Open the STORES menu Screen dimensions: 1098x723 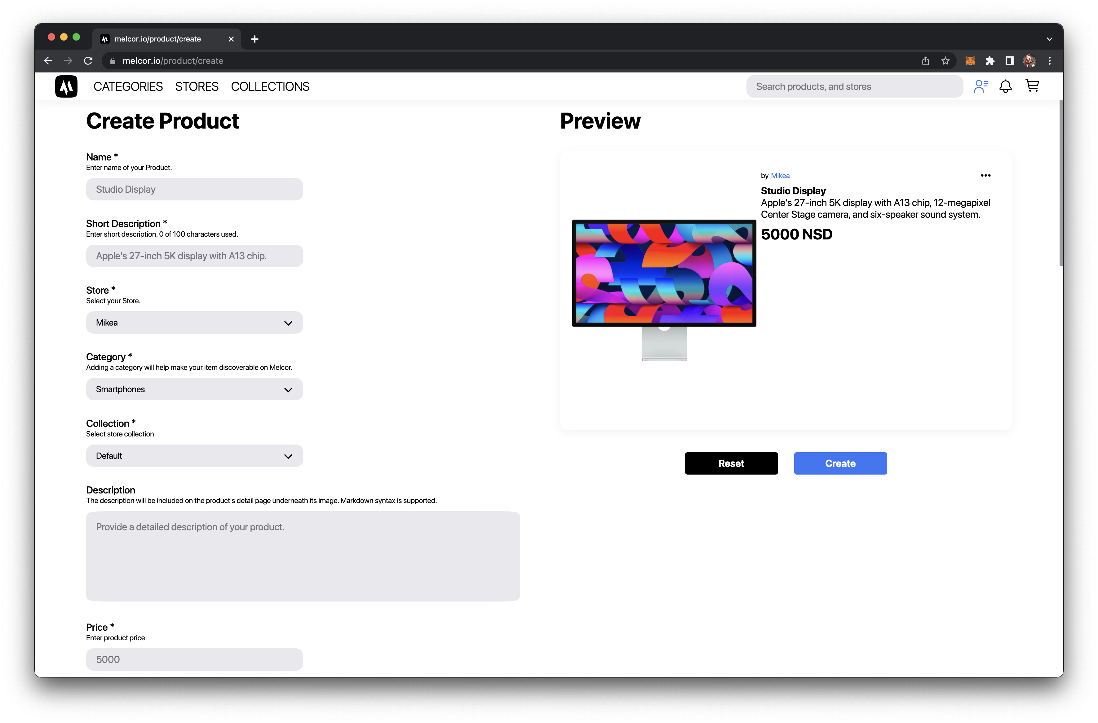pos(197,86)
